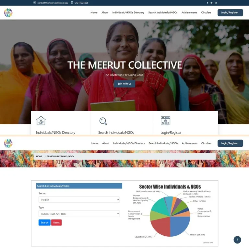Click the house-heart Individuals/NGOs Directory icon
249x249 pixels.
41,121
